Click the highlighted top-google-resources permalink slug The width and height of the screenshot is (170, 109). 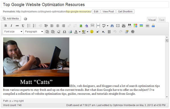tap(79, 12)
